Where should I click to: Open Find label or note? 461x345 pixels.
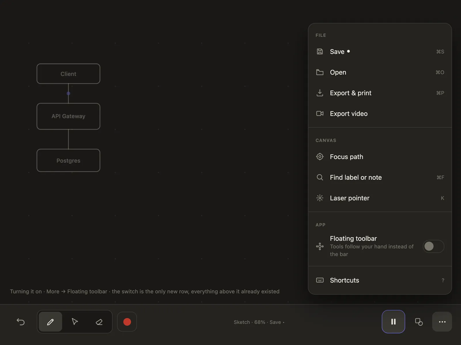click(380, 177)
